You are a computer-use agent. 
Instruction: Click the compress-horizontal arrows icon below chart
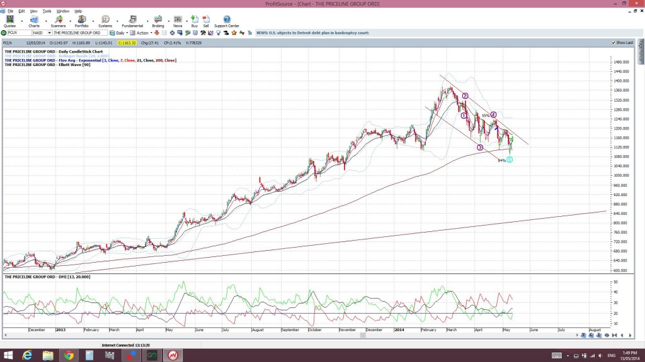click(x=615, y=336)
